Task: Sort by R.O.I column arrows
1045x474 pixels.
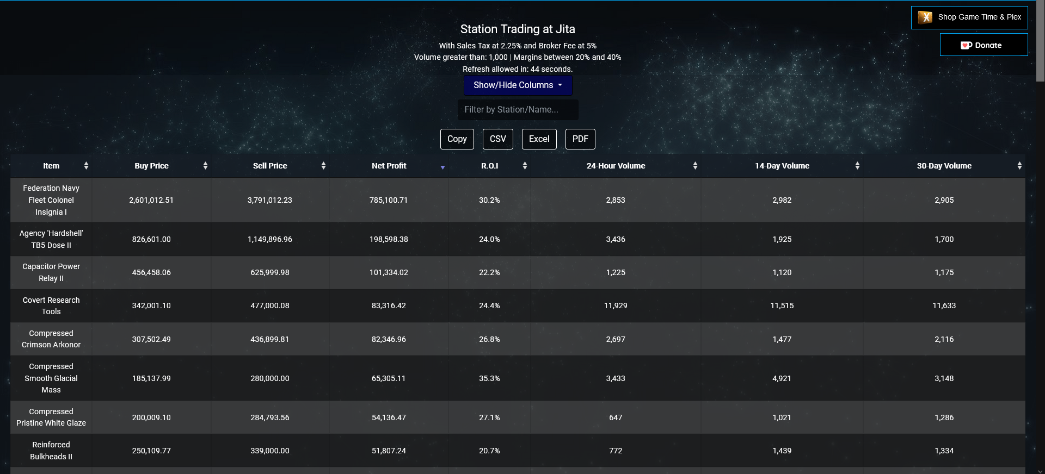Action: coord(525,166)
